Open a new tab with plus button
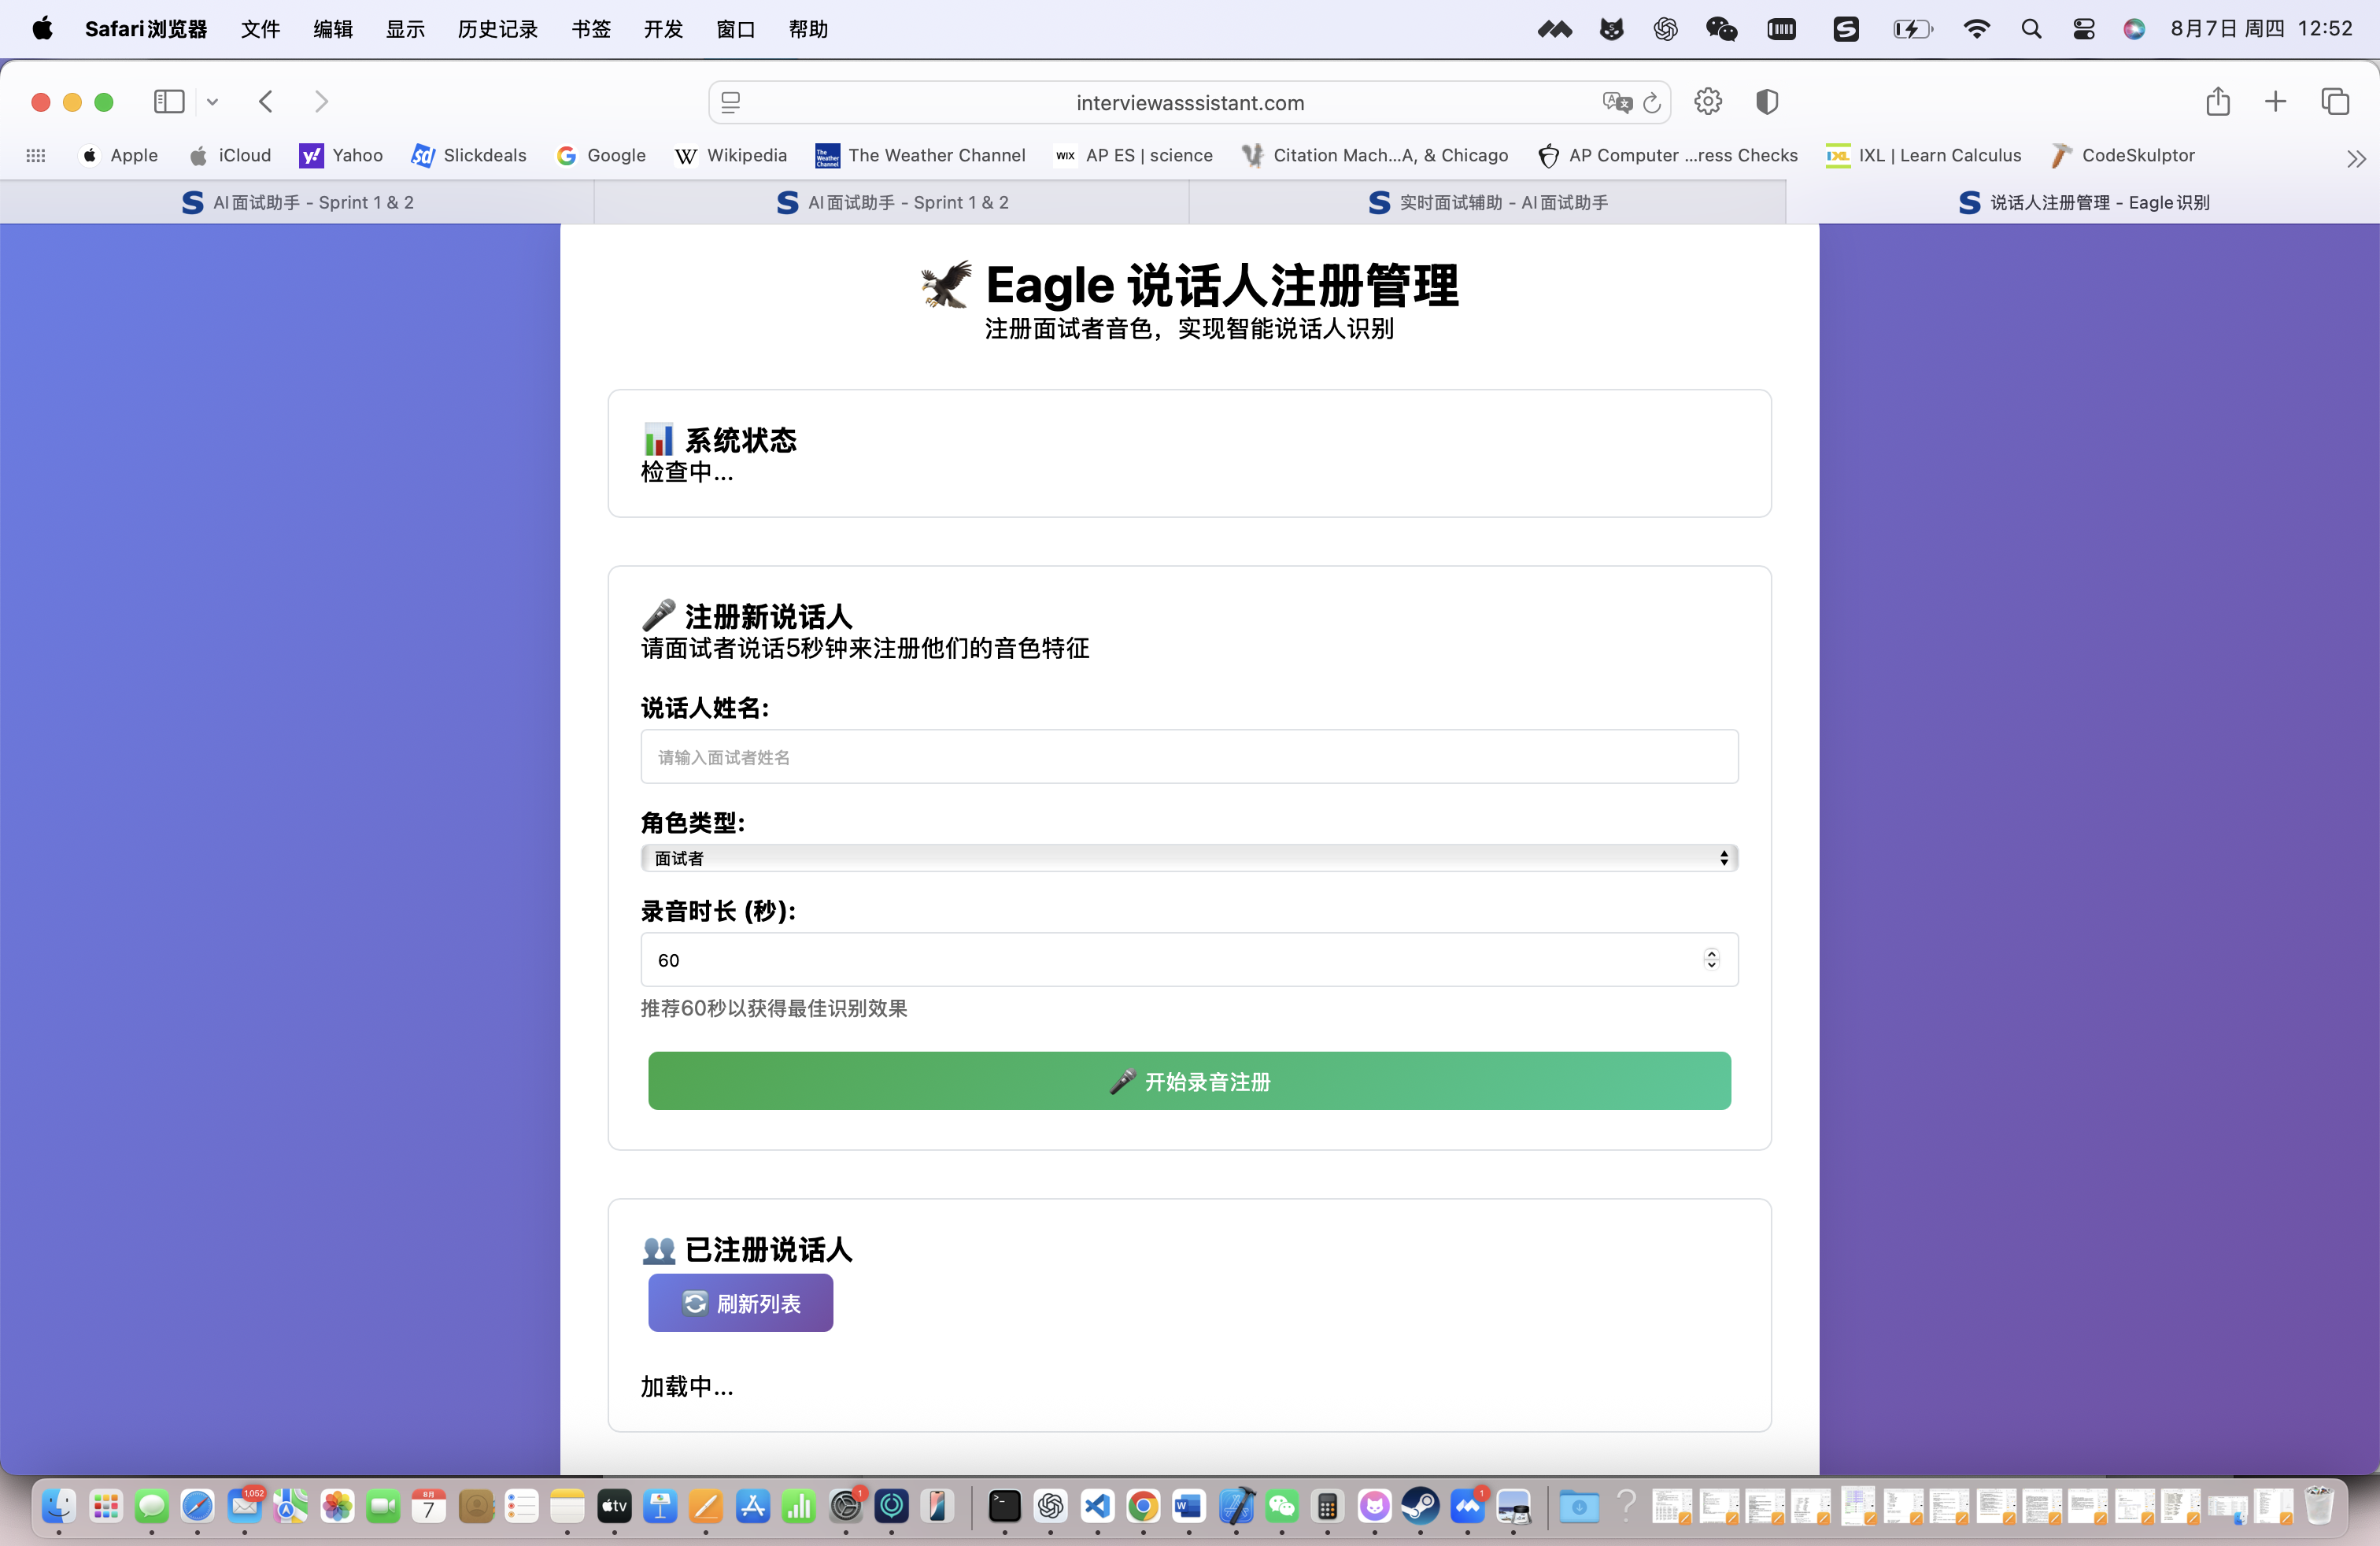Viewport: 2380px width, 1546px height. (2275, 102)
